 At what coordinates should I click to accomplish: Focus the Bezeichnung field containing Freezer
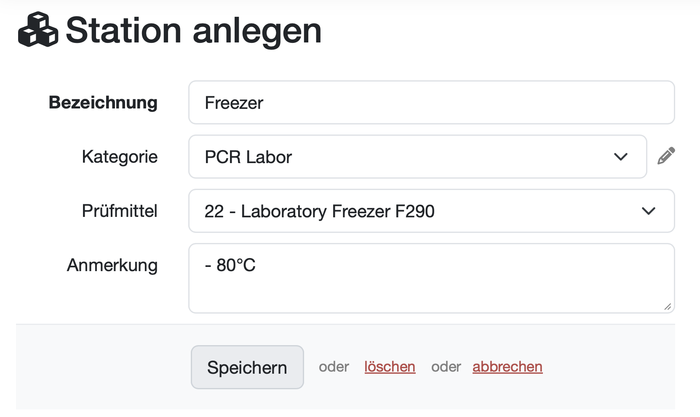click(x=431, y=103)
